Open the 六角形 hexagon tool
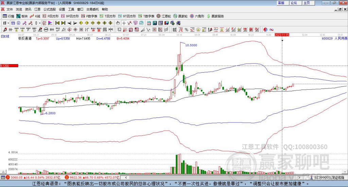 [x=197, y=16]
